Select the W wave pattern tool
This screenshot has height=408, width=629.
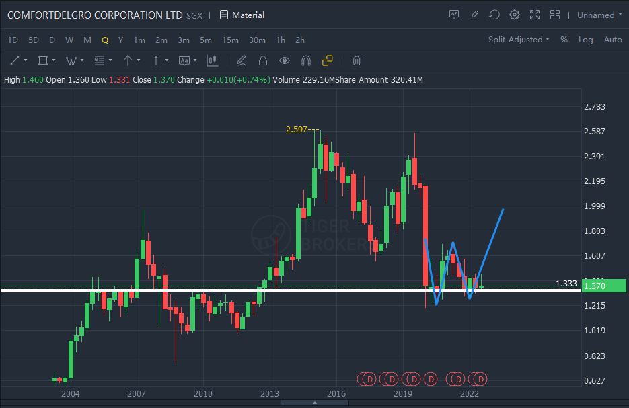[x=71, y=61]
